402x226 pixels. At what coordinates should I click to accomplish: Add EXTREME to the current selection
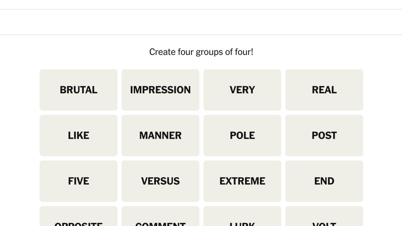pos(242,181)
